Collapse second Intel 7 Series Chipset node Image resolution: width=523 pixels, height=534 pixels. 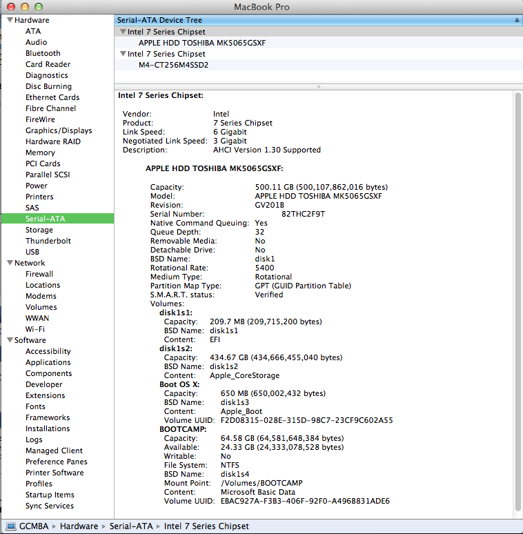tap(123, 53)
